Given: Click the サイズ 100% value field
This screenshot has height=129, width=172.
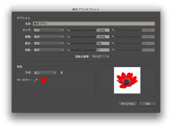Looking at the screenshot, I should [x=103, y=30].
